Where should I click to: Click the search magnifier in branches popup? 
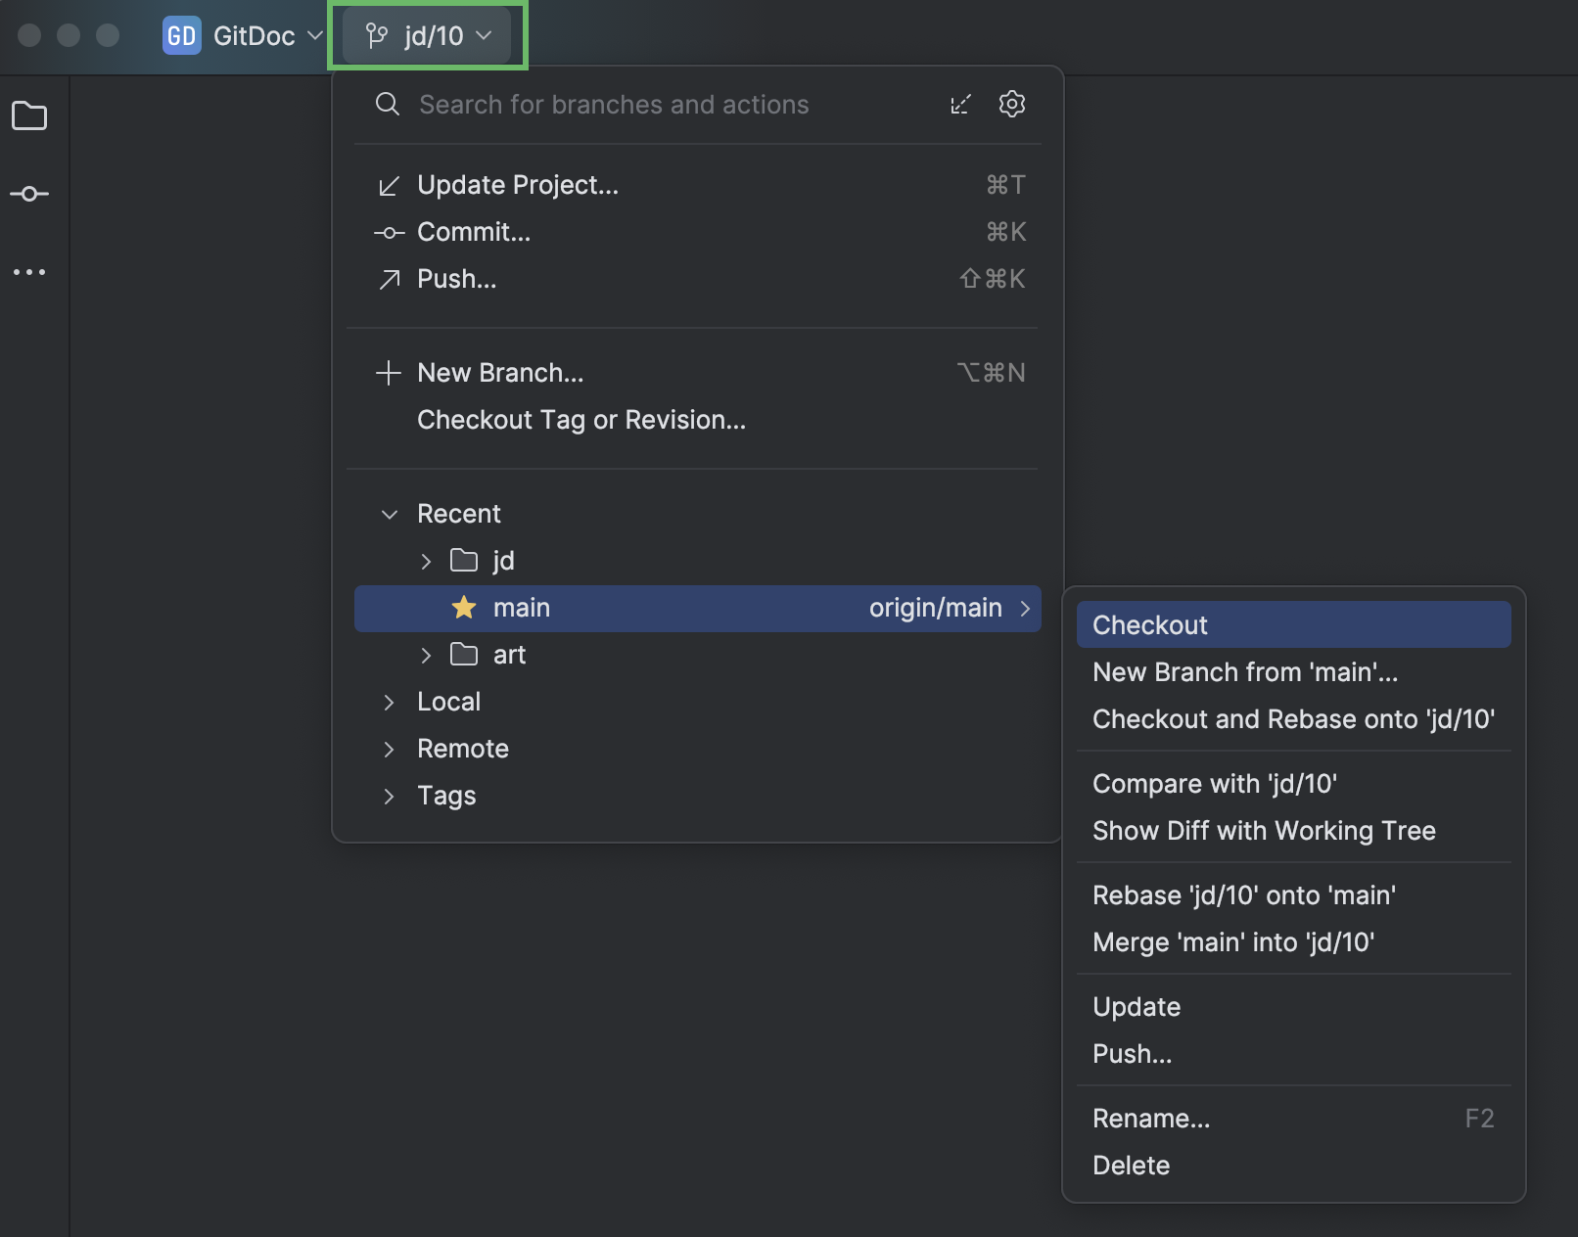(x=387, y=104)
